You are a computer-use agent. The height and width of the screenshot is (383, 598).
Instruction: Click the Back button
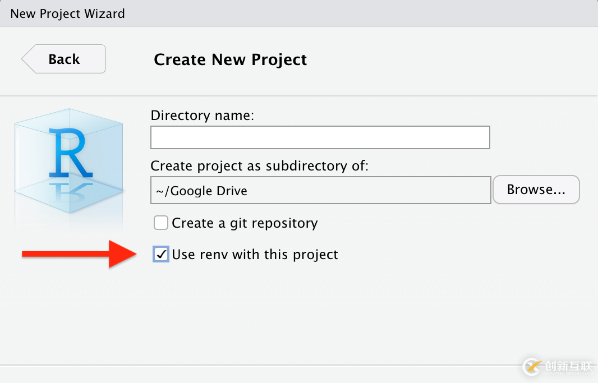[64, 59]
